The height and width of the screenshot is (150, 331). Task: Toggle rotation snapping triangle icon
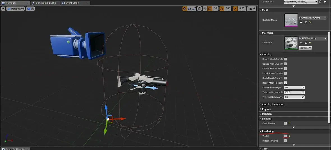coord(222,9)
